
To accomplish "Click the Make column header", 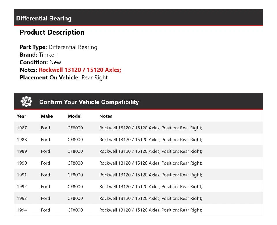I will pyautogui.click(x=47, y=116).
